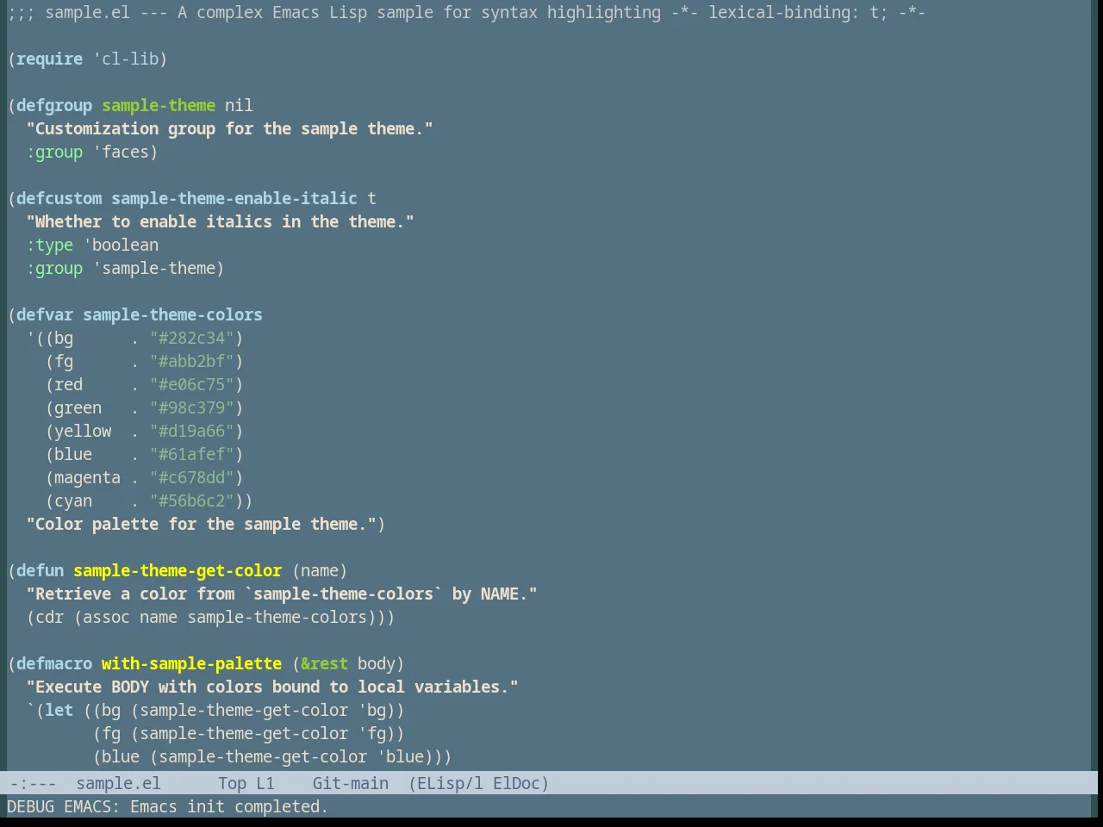Click 'sample-theme' group name after defgroup
This screenshot has width=1103, height=827.
[159, 105]
